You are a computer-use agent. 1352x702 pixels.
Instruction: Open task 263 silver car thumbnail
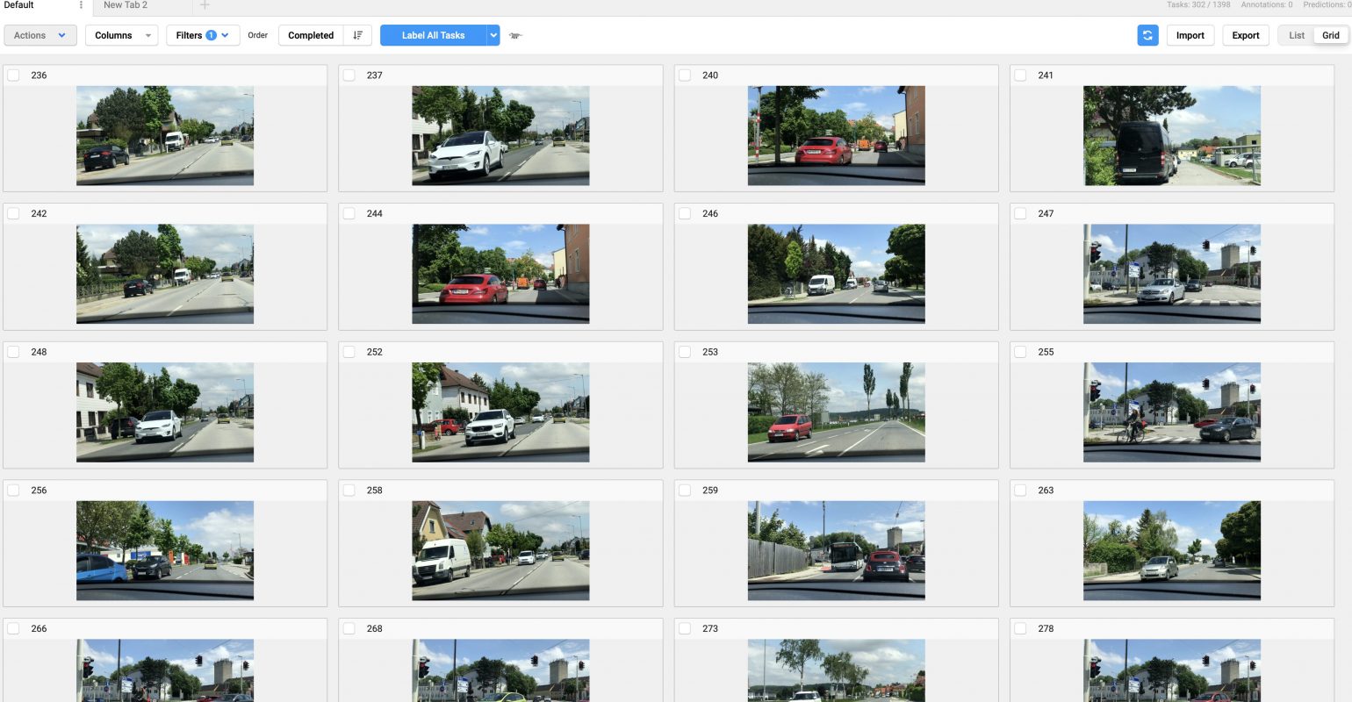click(x=1172, y=550)
